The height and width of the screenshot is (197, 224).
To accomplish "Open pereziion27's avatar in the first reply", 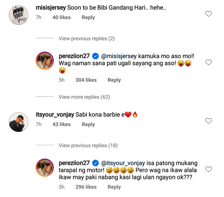I will pos(45,61).
